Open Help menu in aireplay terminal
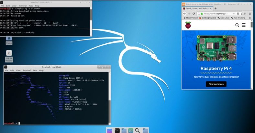The image size is (255, 133). point(37,6)
